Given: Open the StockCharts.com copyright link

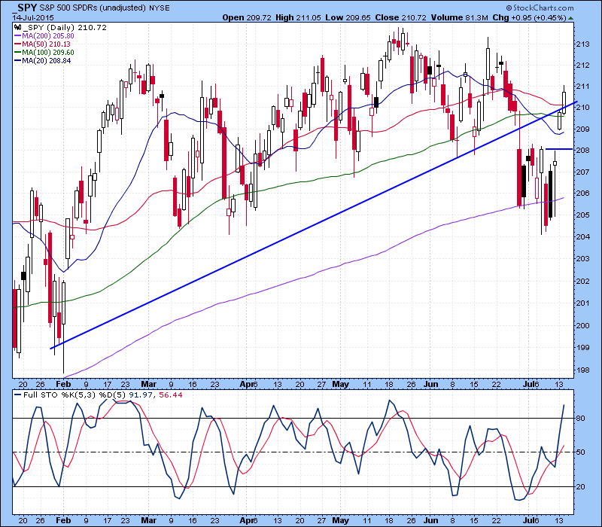Looking at the screenshot, I should (x=540, y=8).
